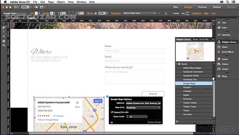The width and height of the screenshot is (239, 135).
Task: Open the Object menu
Action: tap(61, 2)
